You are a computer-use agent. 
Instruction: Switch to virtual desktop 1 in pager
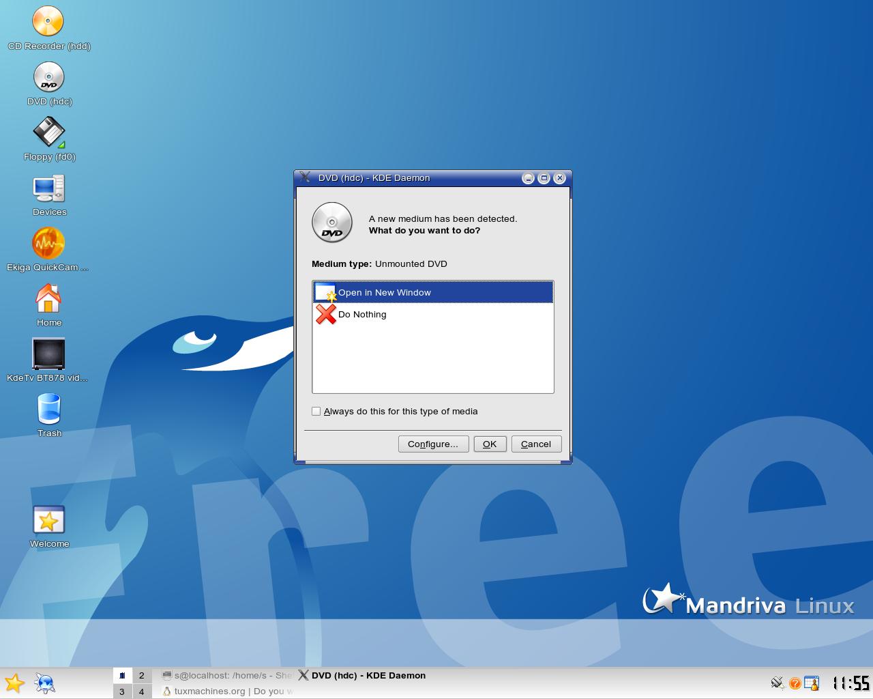click(122, 676)
